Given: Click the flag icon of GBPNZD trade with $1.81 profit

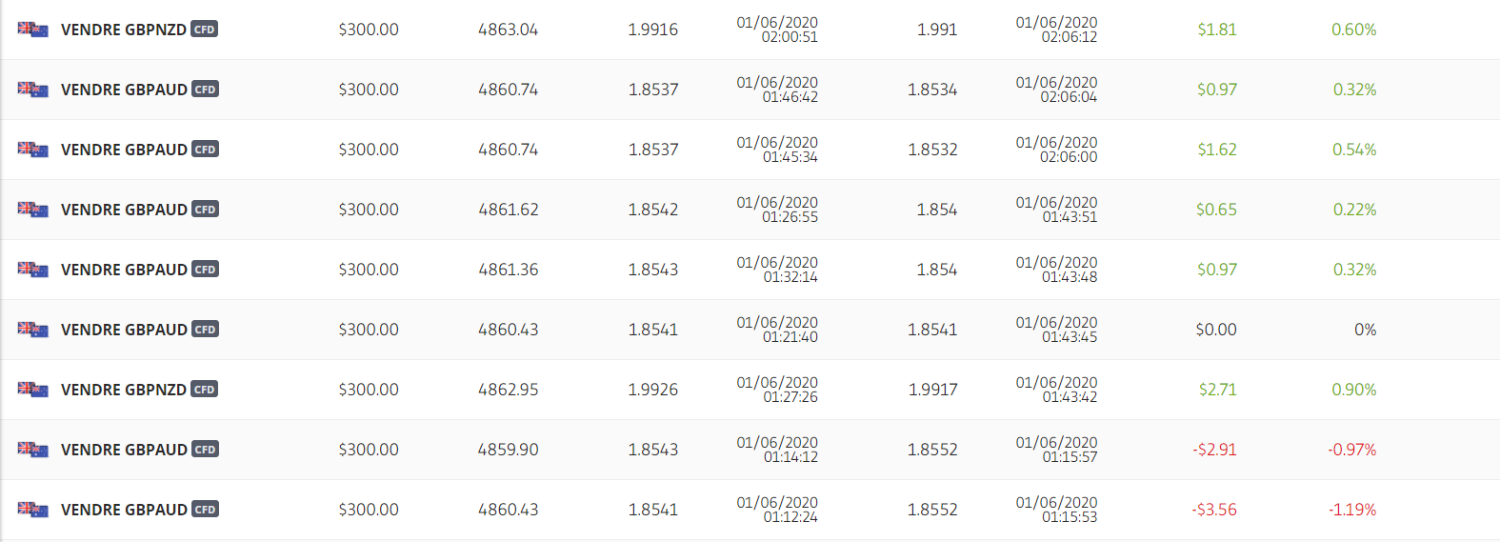Looking at the screenshot, I should (32, 30).
